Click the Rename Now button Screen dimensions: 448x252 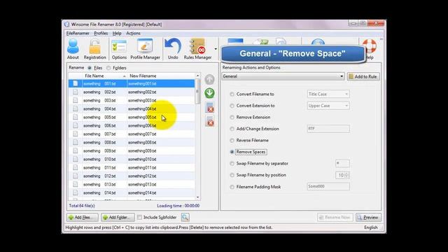[335, 218]
